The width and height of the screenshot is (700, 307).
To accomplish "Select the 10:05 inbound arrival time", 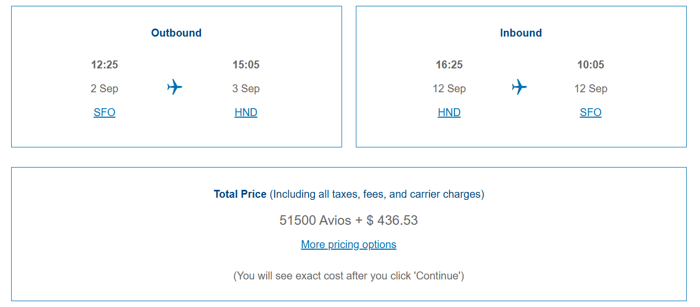I will 591,65.
